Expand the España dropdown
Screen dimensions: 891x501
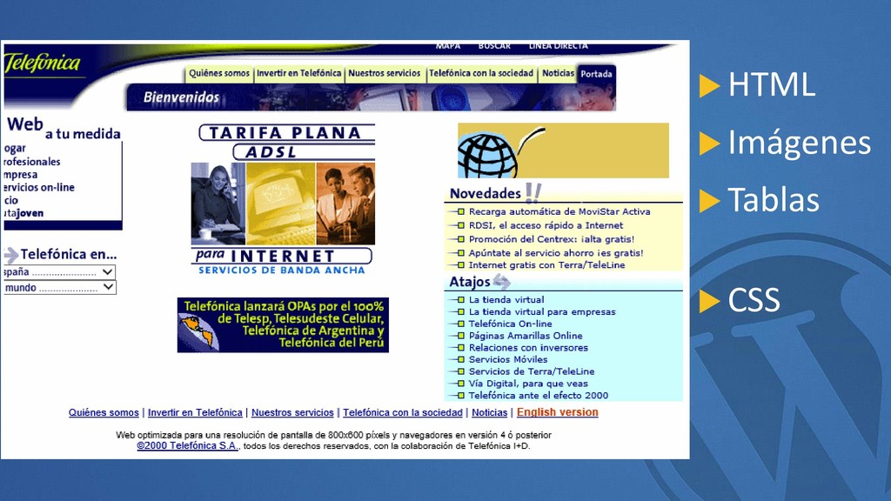(59, 272)
